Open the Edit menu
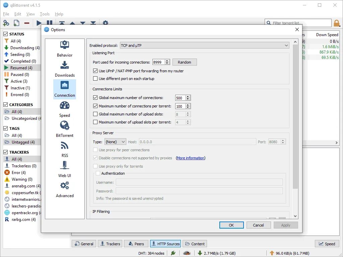 (18, 14)
